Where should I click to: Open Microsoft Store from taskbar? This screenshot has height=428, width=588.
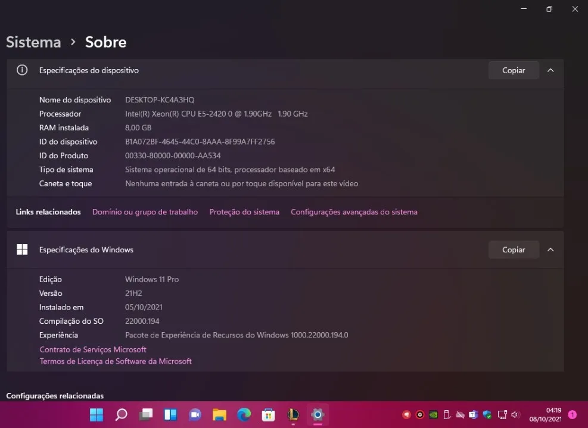(x=269, y=414)
